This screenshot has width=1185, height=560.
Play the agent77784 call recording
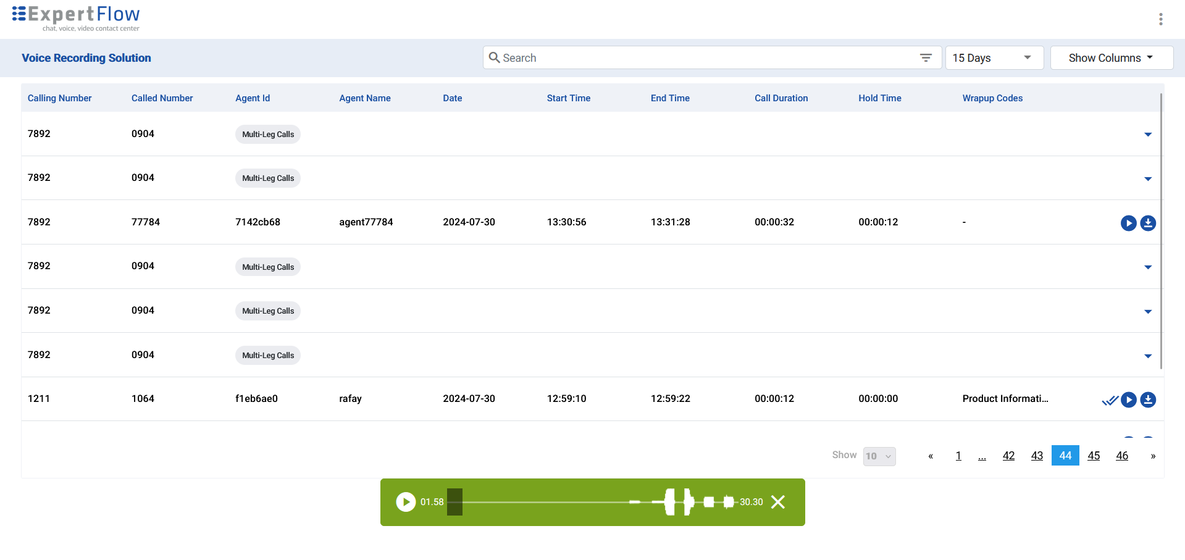coord(1128,223)
